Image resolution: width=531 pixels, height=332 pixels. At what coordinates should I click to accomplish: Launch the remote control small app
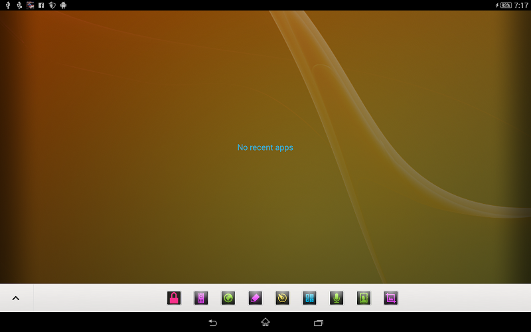(x=201, y=298)
